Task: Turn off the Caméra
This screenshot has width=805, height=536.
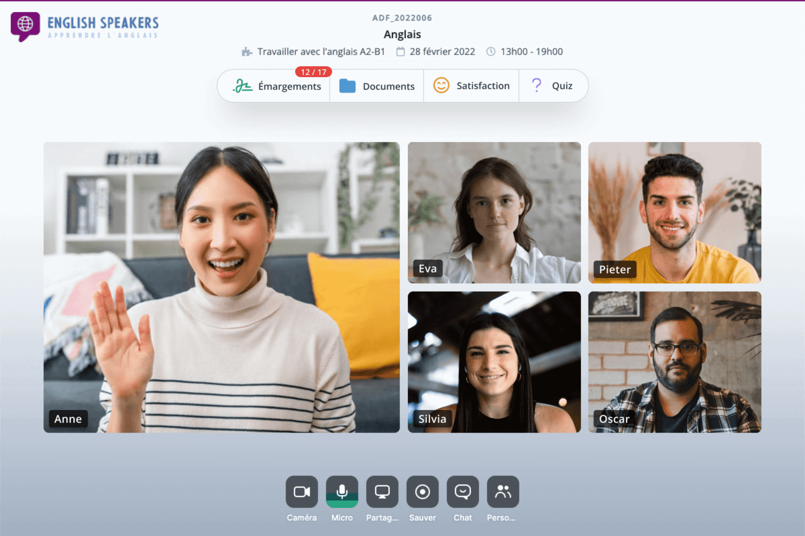Action: tap(301, 491)
